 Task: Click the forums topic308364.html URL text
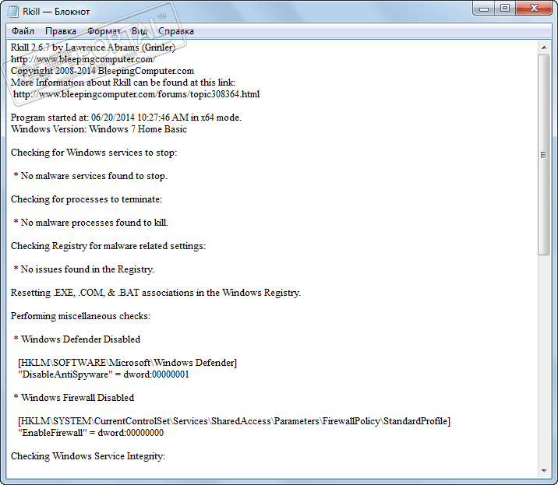[136, 94]
